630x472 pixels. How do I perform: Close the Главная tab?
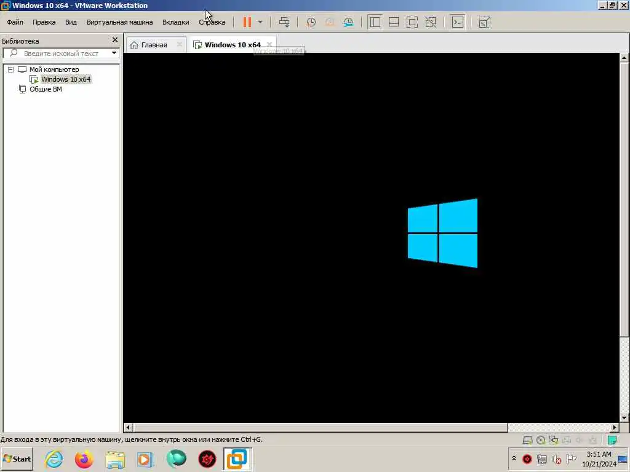click(x=180, y=44)
